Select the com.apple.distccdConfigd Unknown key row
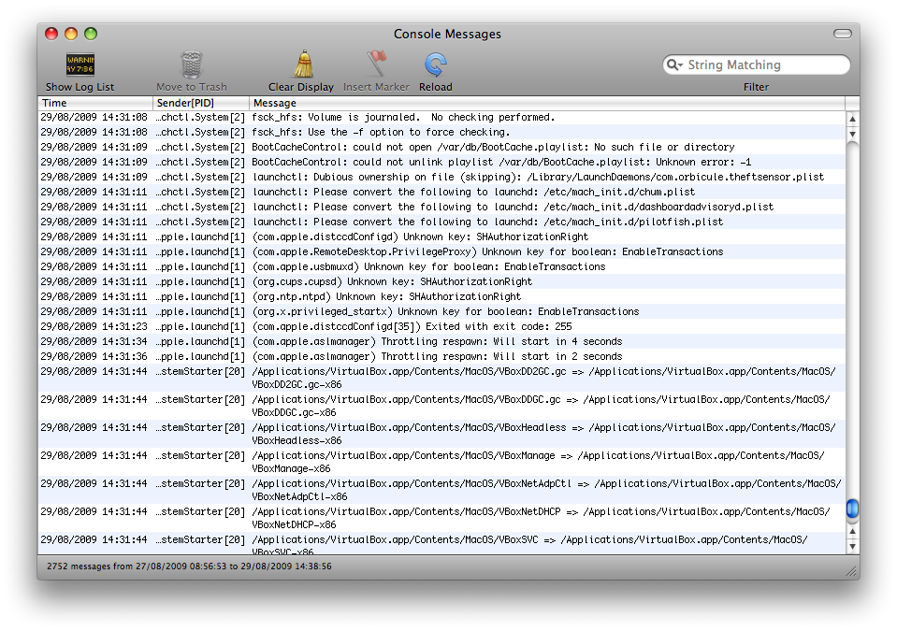The height and width of the screenshot is (631, 897). point(441,237)
